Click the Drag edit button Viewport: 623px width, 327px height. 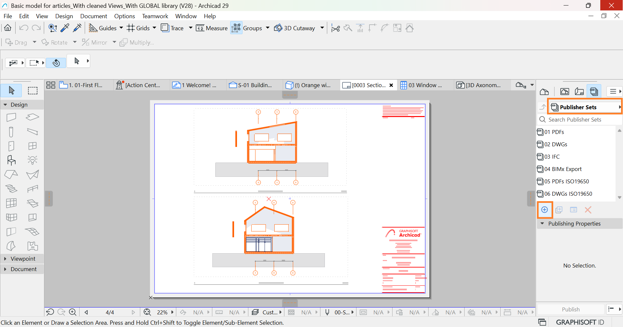point(16,42)
